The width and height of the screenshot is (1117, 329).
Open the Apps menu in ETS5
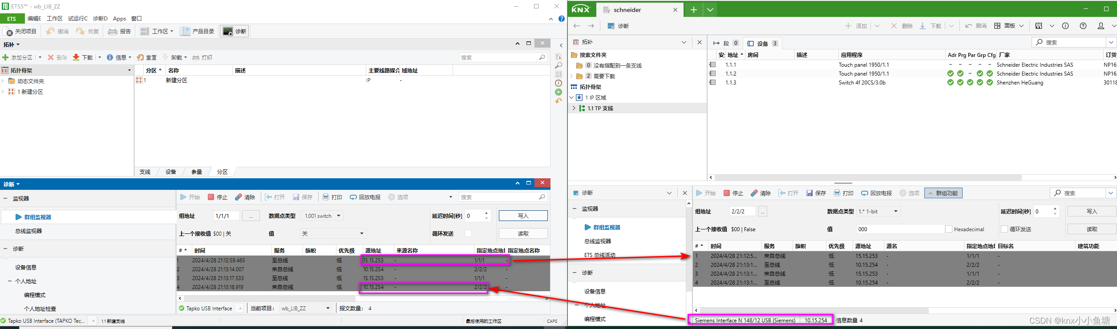pyautogui.click(x=119, y=19)
